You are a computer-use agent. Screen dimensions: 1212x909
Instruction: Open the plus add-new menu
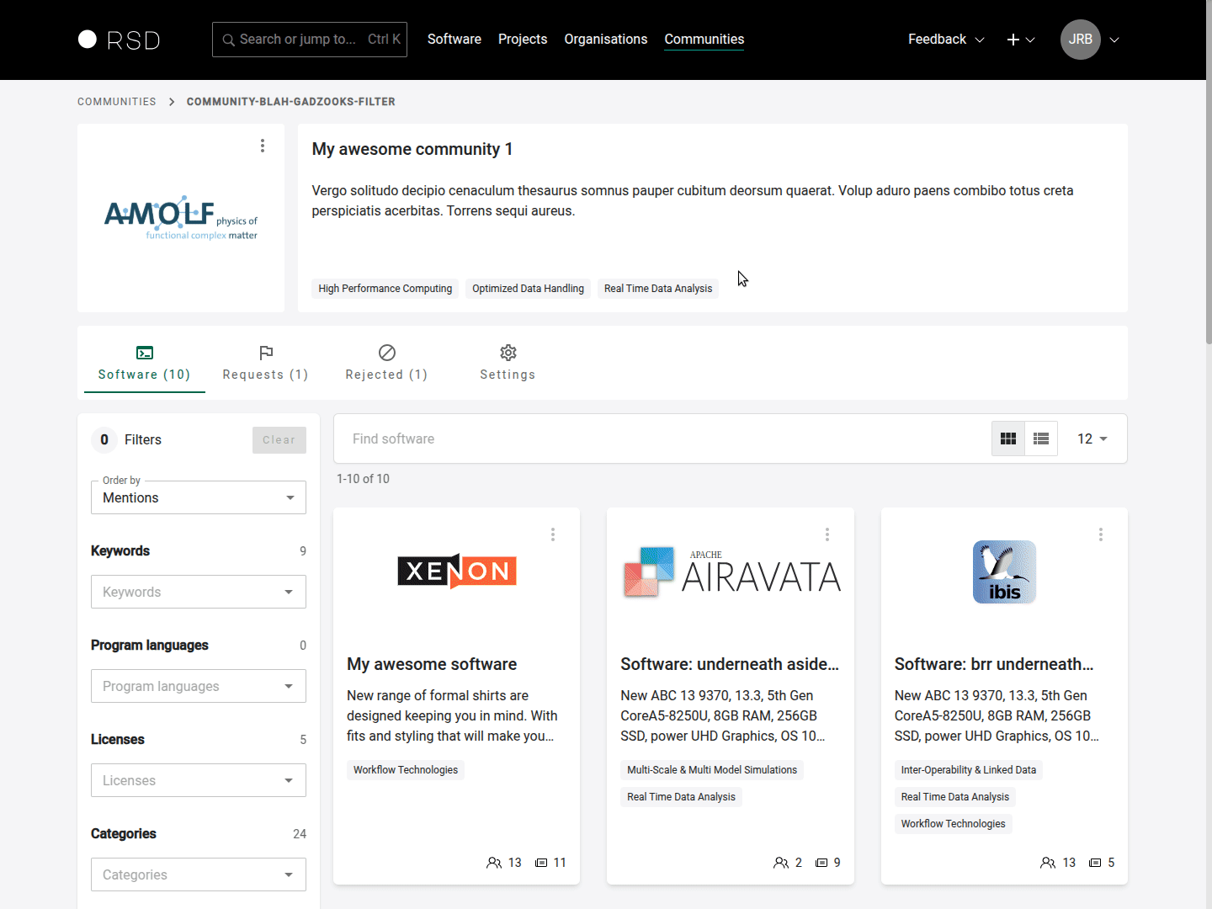click(1020, 40)
